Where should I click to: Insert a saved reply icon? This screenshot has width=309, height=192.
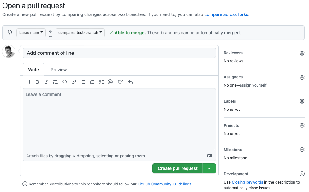click(x=130, y=82)
